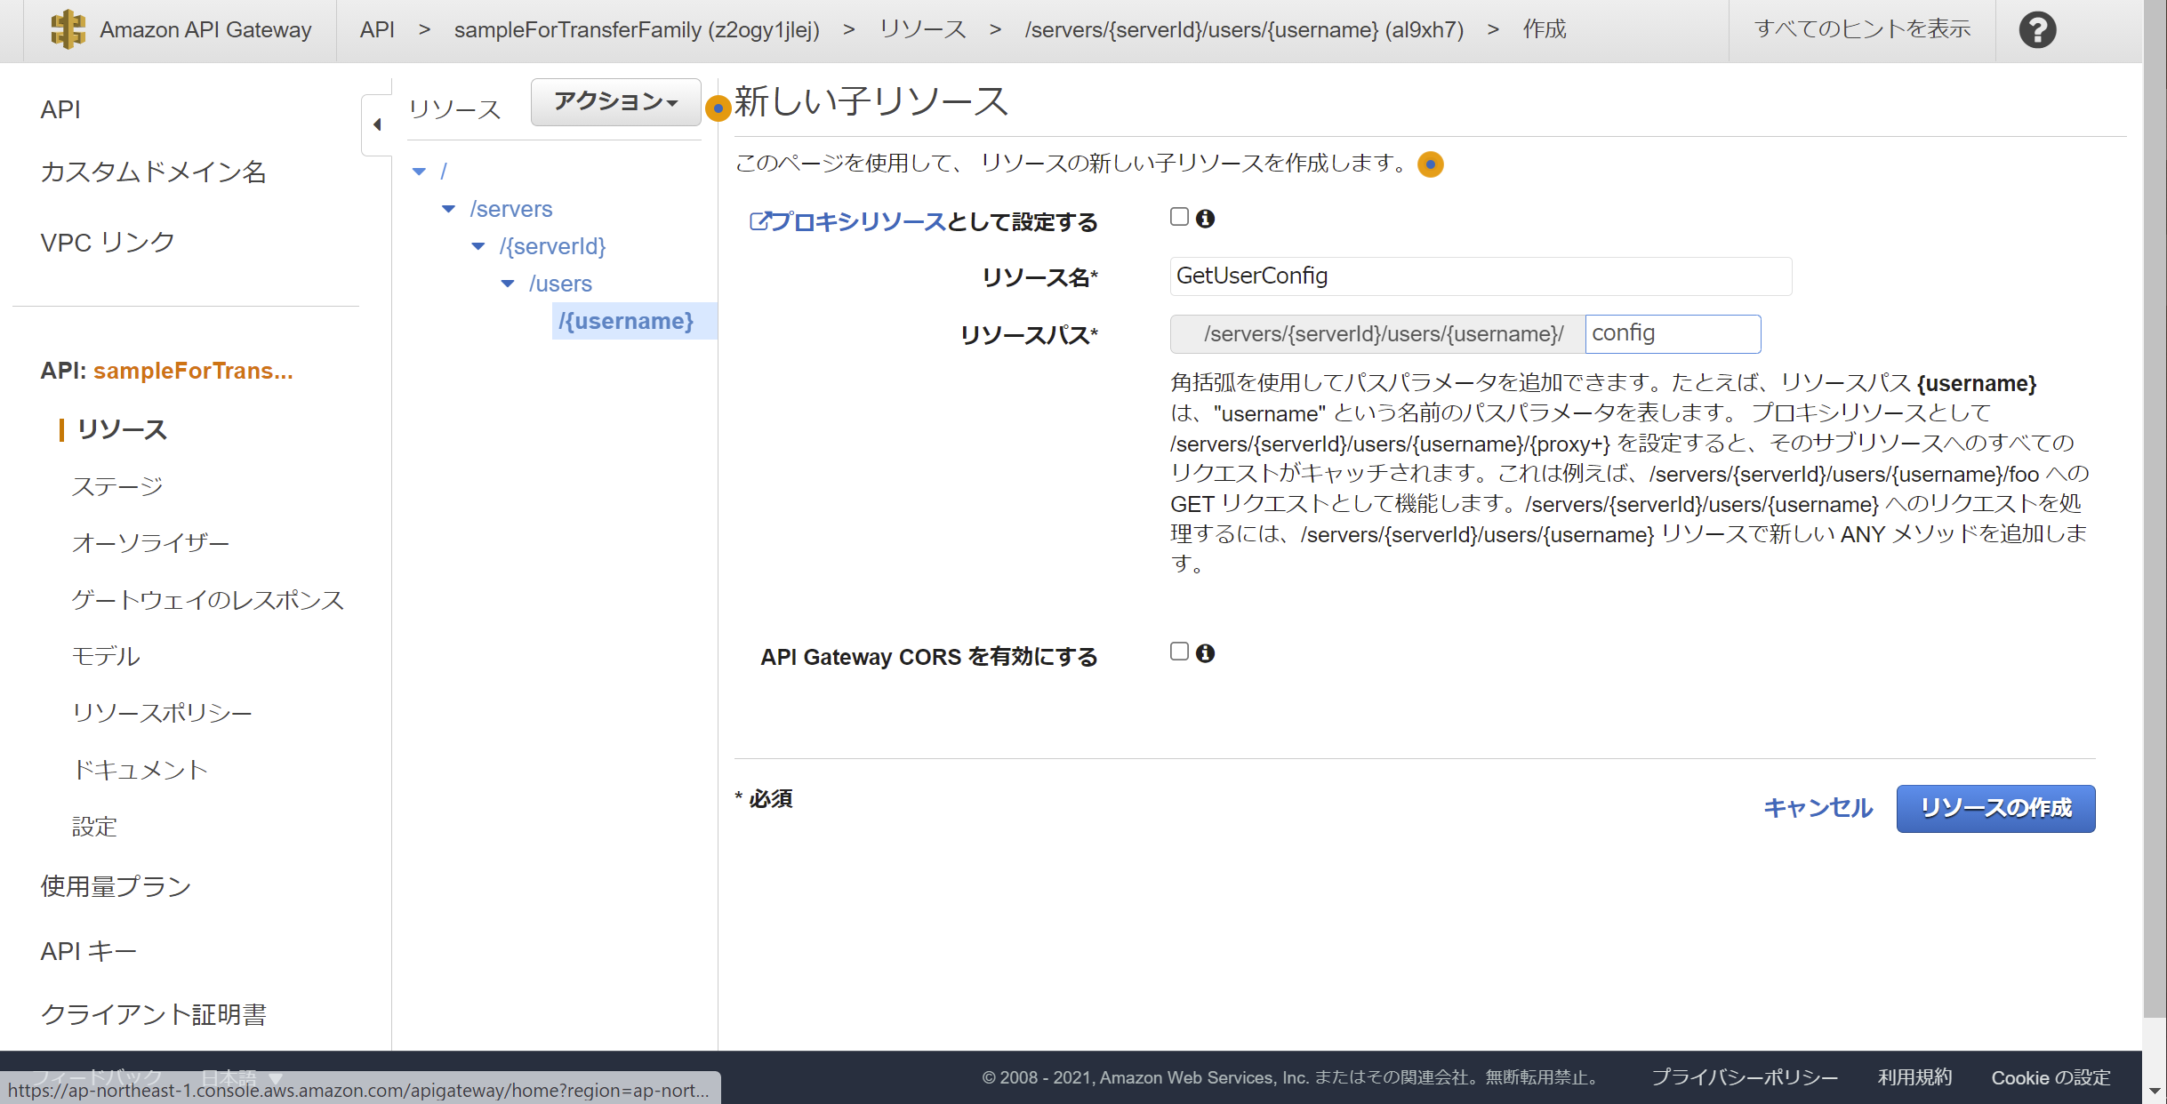Collapse the /{serverId} tree node

(478, 246)
